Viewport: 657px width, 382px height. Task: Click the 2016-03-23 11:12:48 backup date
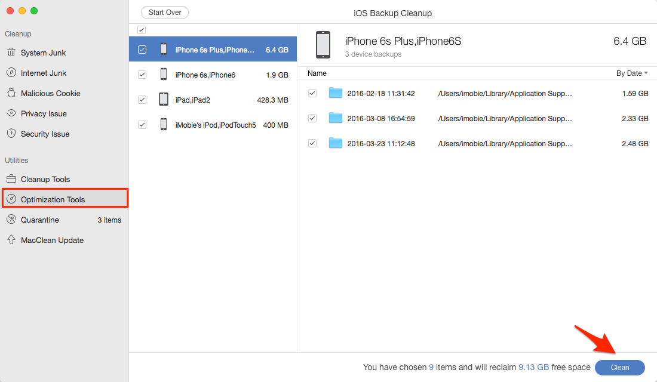(x=381, y=144)
